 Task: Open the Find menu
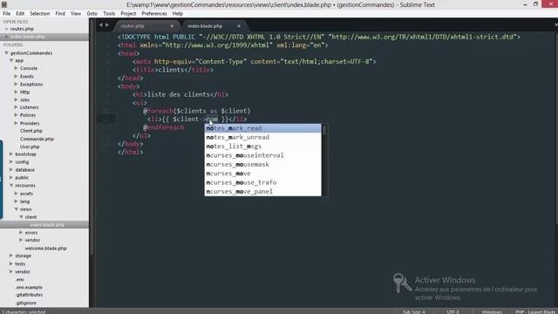click(x=60, y=14)
